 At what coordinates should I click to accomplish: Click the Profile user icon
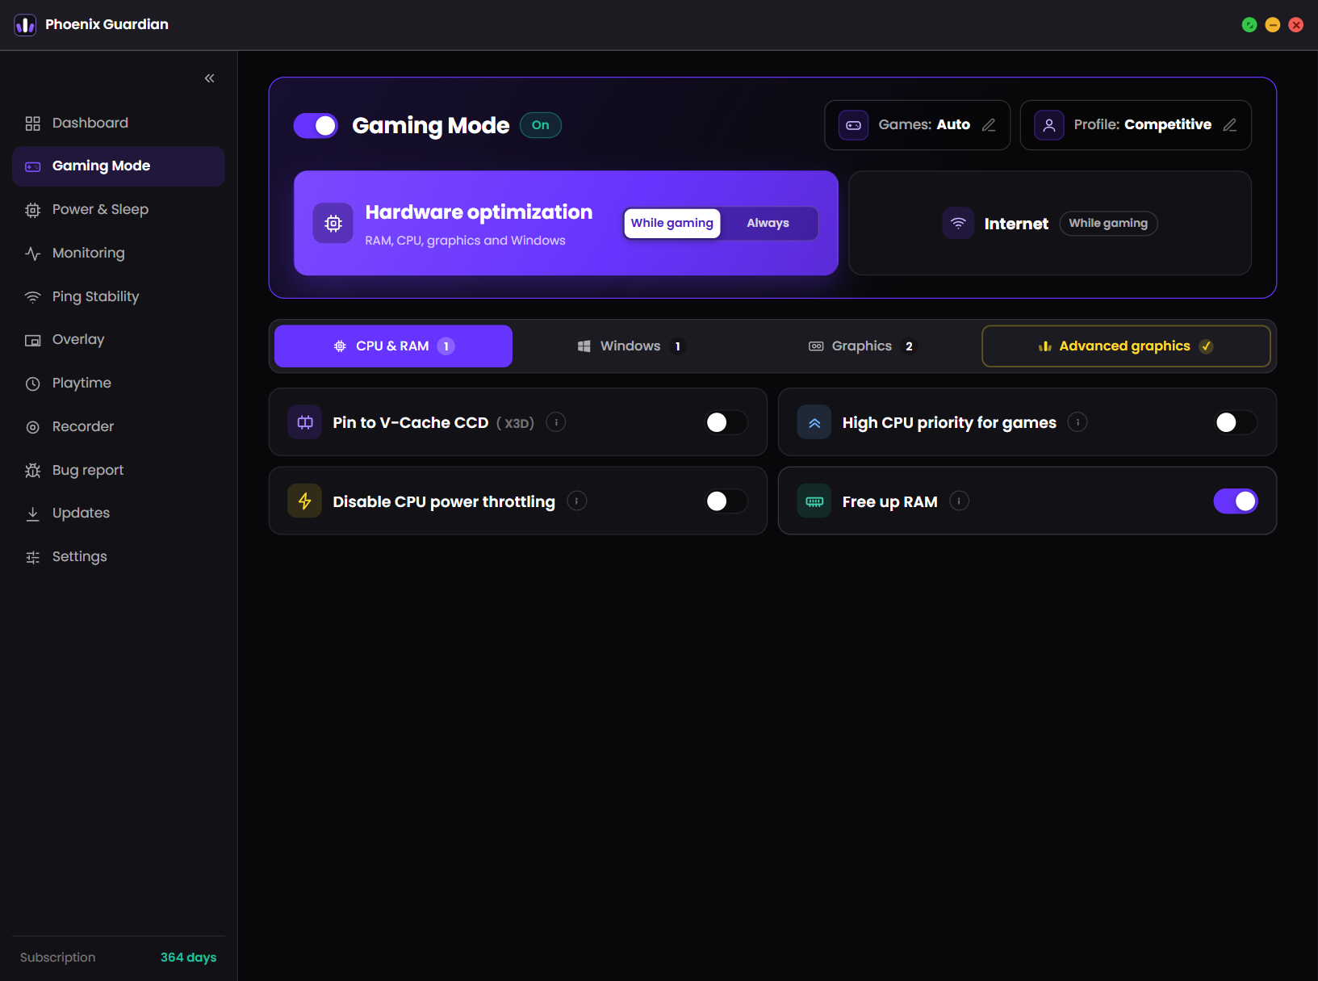click(1049, 125)
